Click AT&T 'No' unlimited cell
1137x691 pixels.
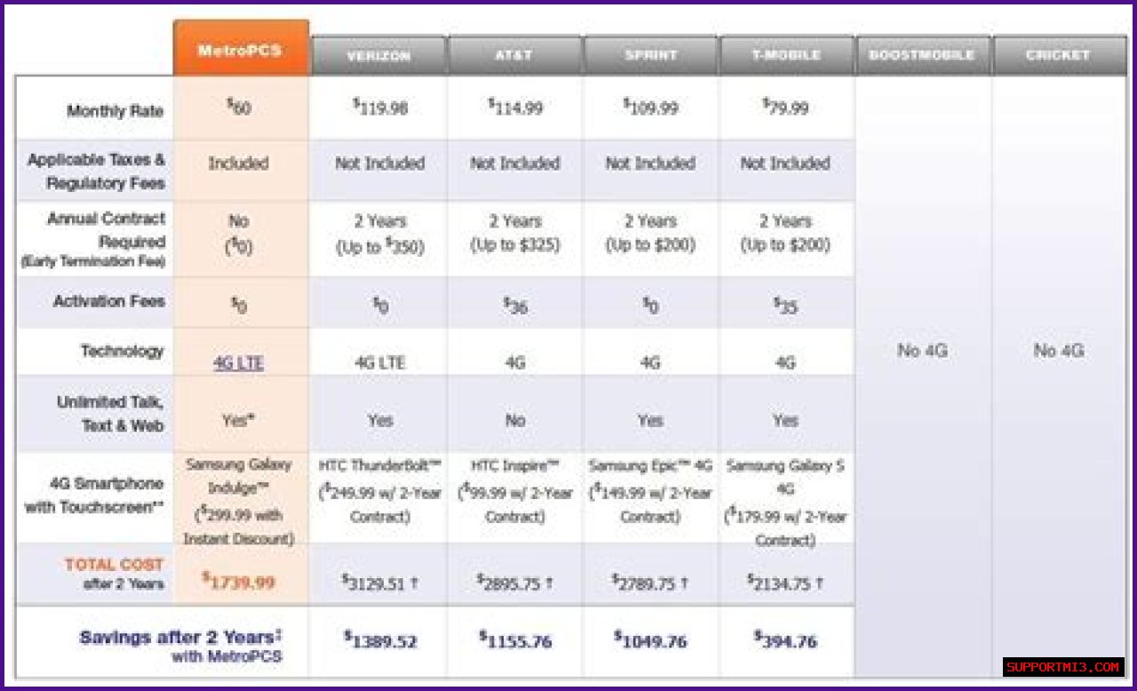pyautogui.click(x=515, y=420)
